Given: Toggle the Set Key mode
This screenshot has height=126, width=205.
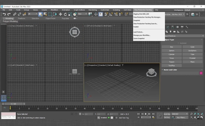Looking at the screenshot, I should click(167, 117).
